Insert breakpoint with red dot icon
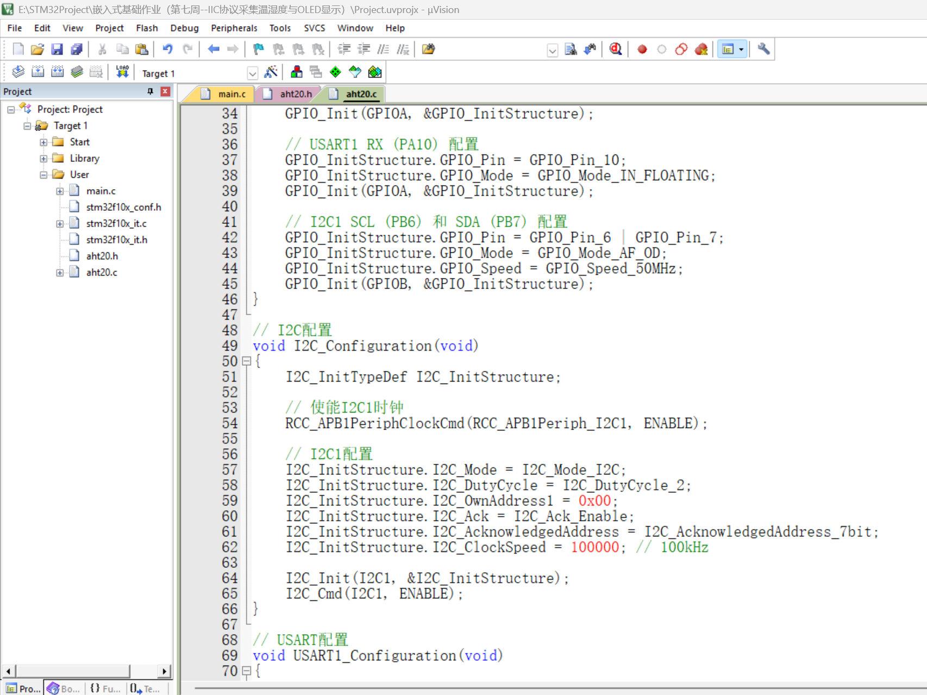 coord(642,49)
